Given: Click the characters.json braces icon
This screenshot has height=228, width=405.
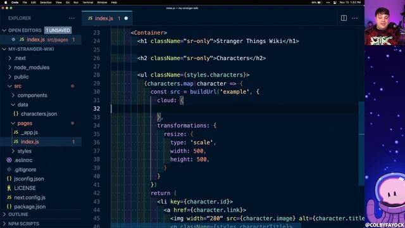Looking at the screenshot, I should (x=16, y=114).
